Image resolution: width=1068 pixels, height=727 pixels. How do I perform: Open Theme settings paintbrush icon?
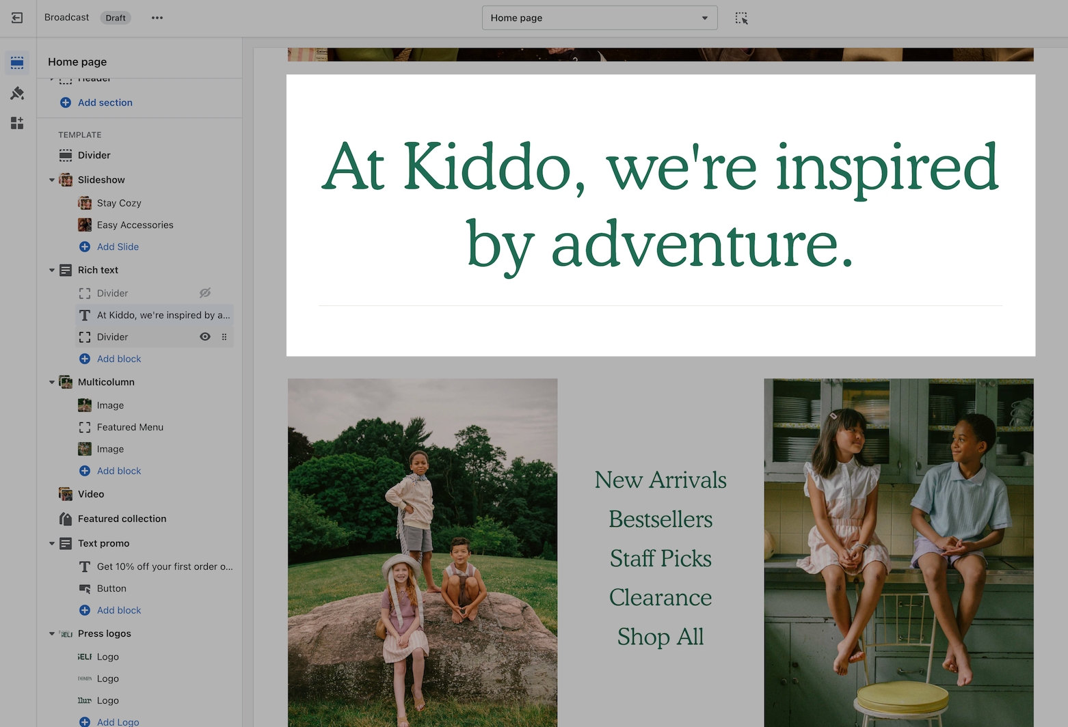click(17, 94)
